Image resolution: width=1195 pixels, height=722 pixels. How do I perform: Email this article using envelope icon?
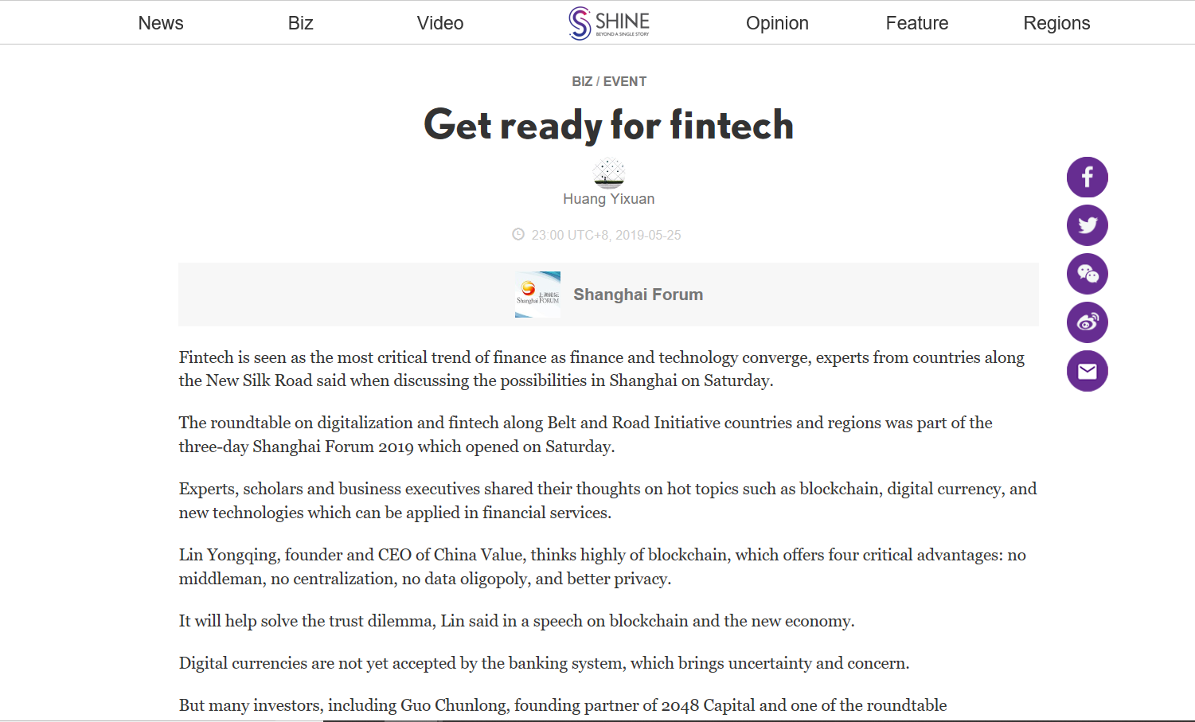1087,371
